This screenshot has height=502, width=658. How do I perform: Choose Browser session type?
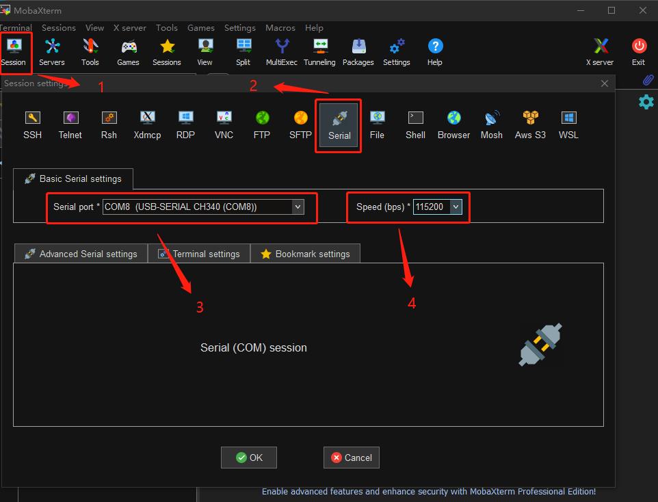click(453, 125)
